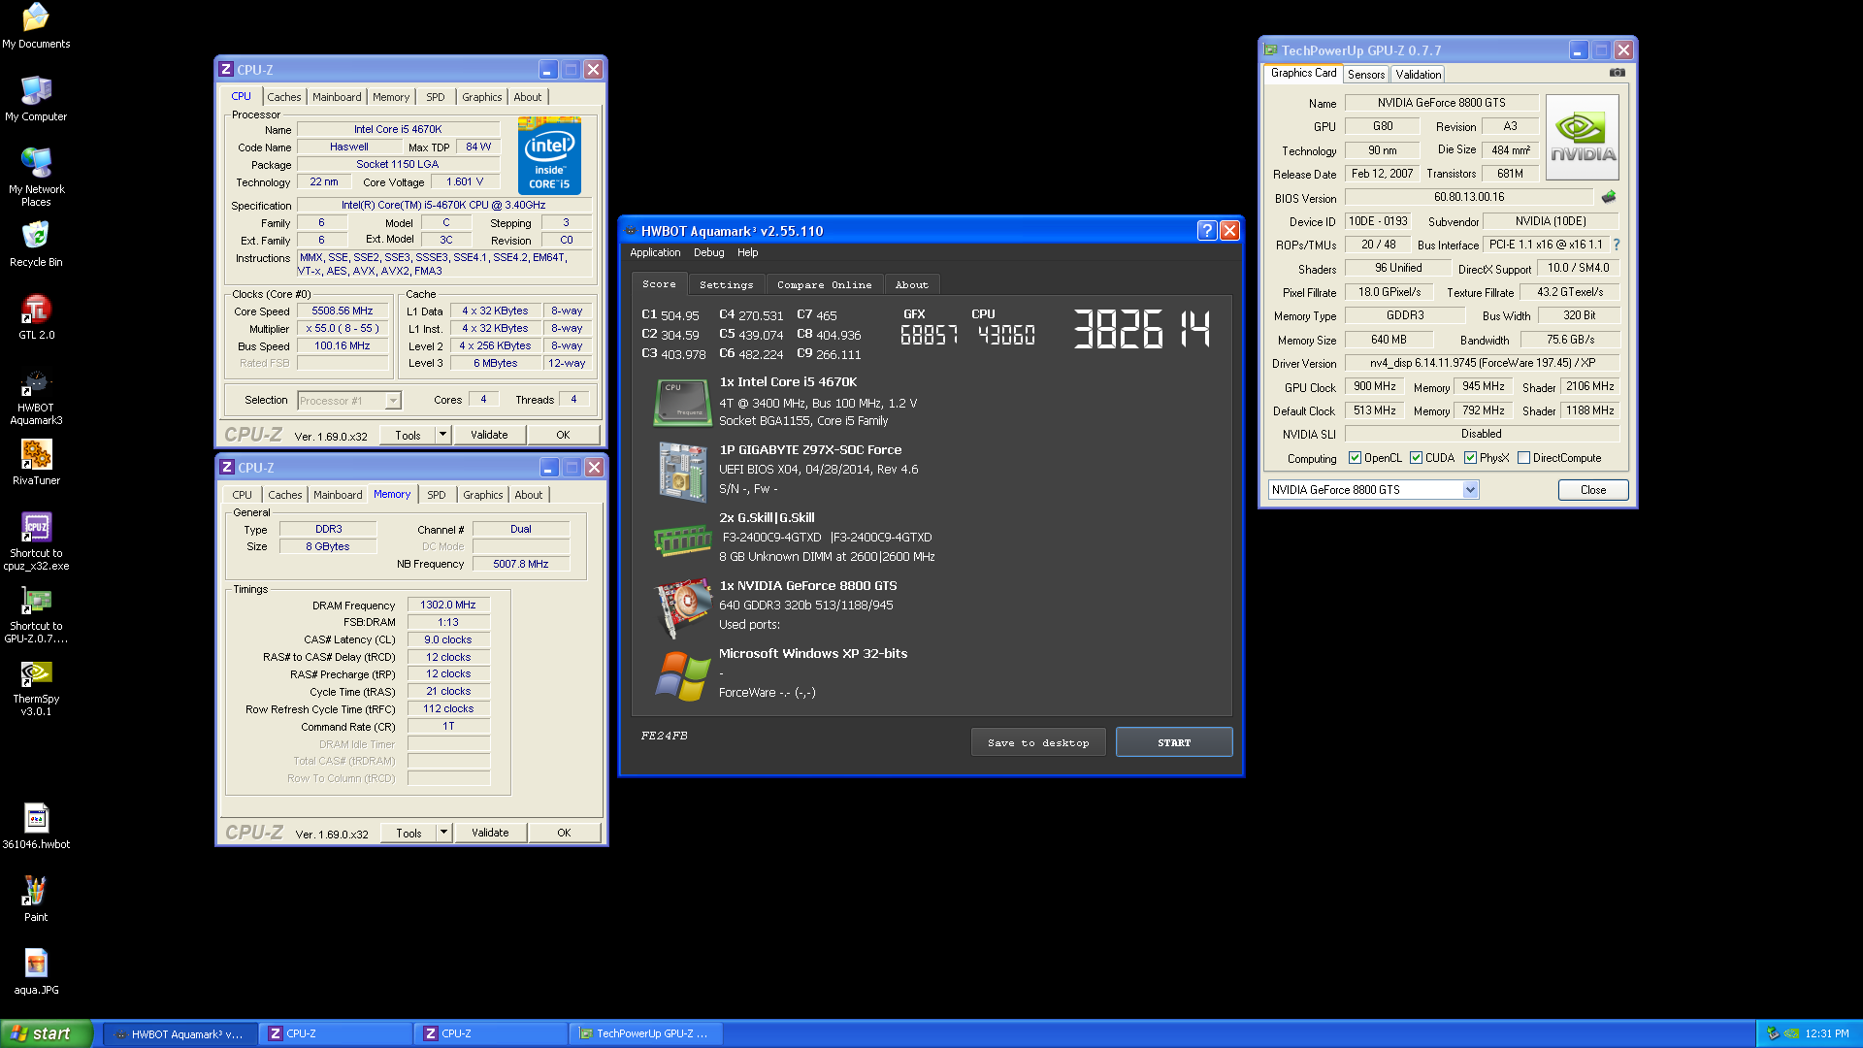This screenshot has height=1048, width=1863.
Task: Launch HWBOT Aquamark3 desktop shortcut
Action: click(36, 397)
